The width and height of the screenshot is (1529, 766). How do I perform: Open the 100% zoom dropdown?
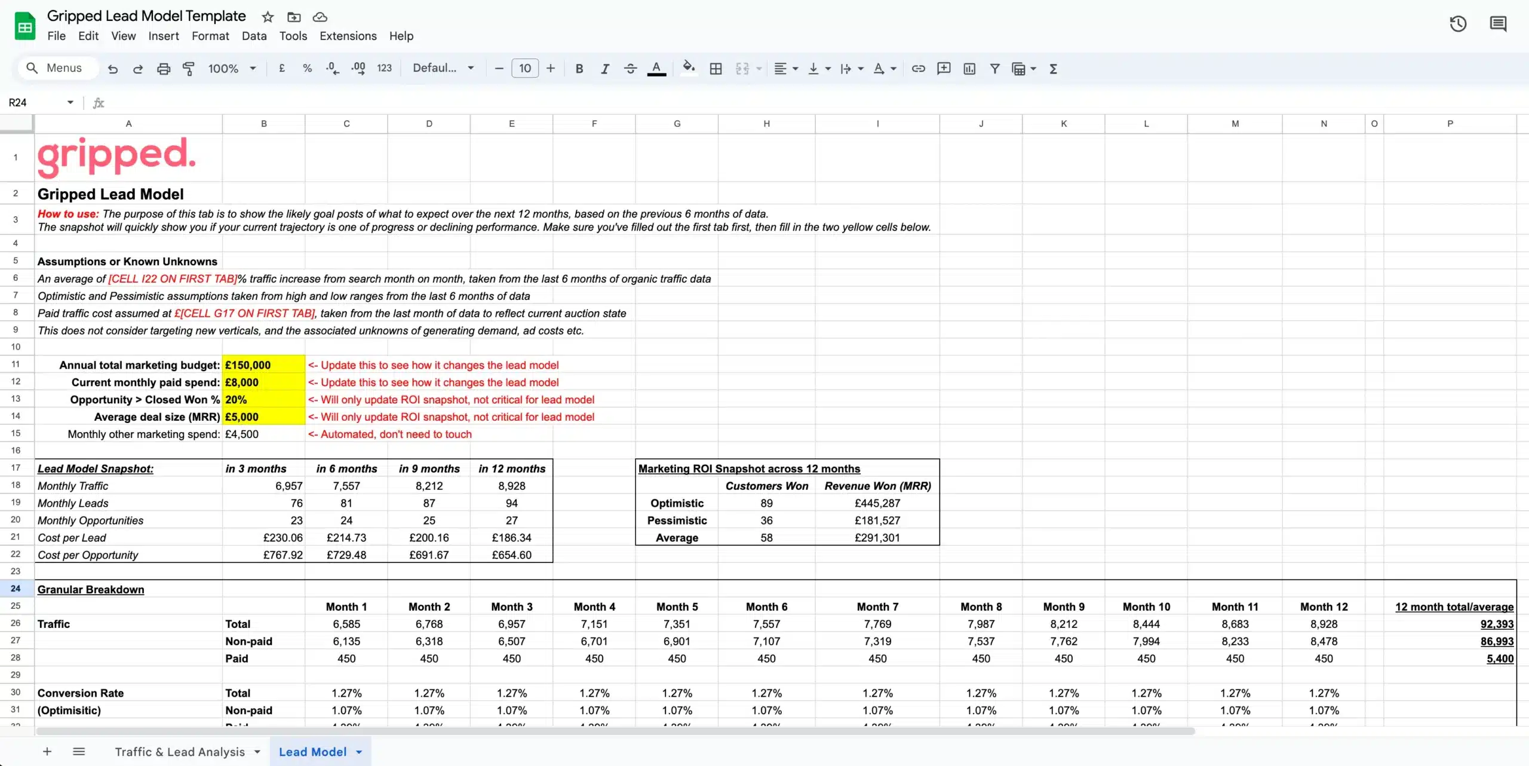point(232,69)
